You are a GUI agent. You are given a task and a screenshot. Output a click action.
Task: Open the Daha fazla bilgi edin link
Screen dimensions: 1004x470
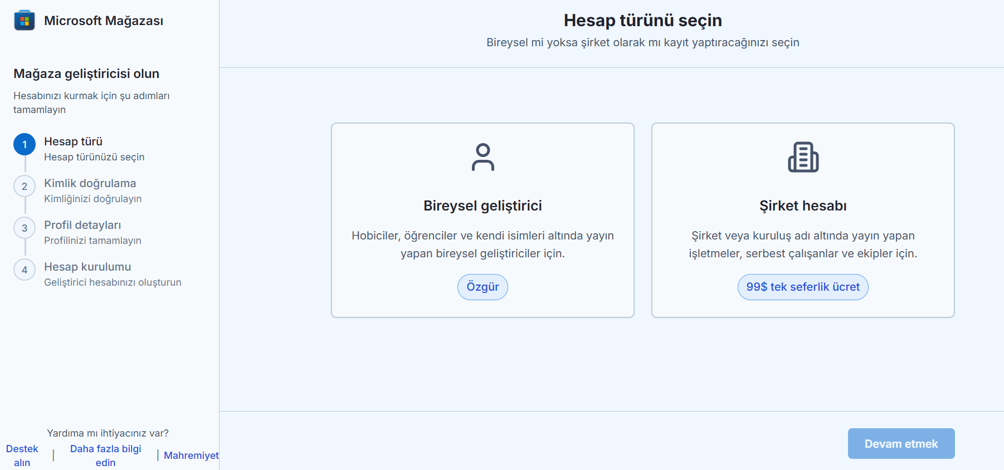105,456
